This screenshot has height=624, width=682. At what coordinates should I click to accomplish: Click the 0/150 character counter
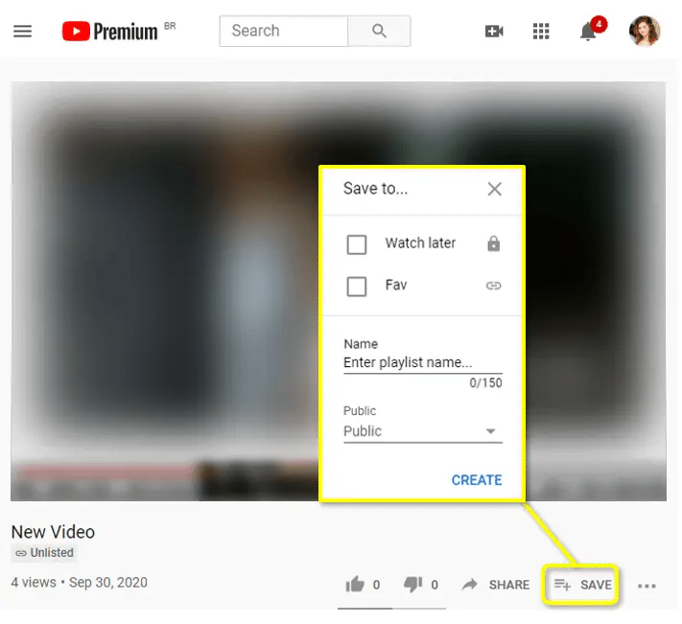pyautogui.click(x=485, y=382)
